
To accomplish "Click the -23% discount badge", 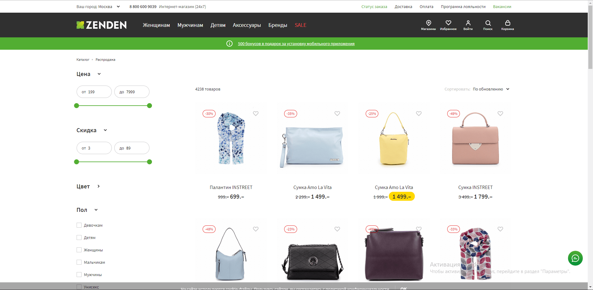I will pos(291,229).
